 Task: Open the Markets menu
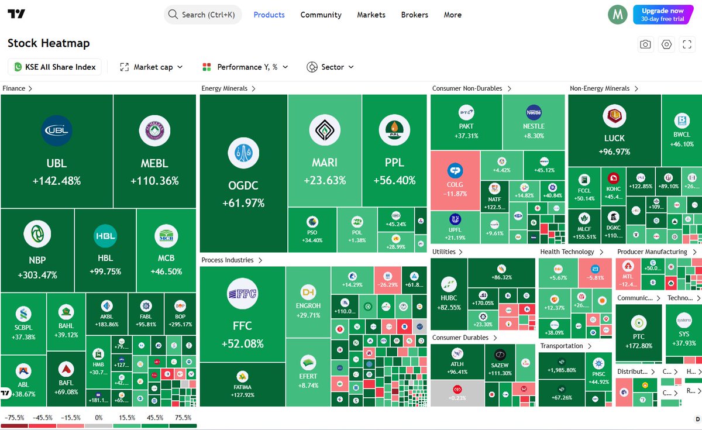coord(371,15)
